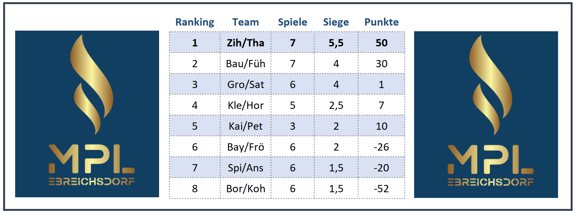The height and width of the screenshot is (214, 577).
Task: Click the Bay/Frö team cell
Action: point(246,147)
